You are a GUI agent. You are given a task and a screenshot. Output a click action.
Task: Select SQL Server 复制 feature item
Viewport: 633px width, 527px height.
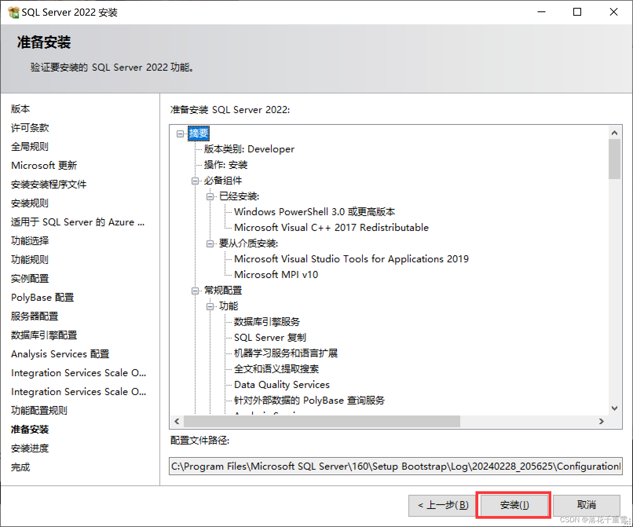pyautogui.click(x=270, y=338)
